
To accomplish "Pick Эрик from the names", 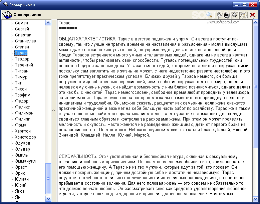I will coord(20,173).
